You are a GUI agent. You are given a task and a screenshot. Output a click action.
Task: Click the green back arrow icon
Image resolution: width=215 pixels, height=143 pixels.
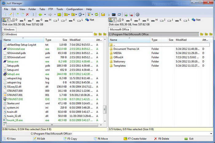point(40,14)
